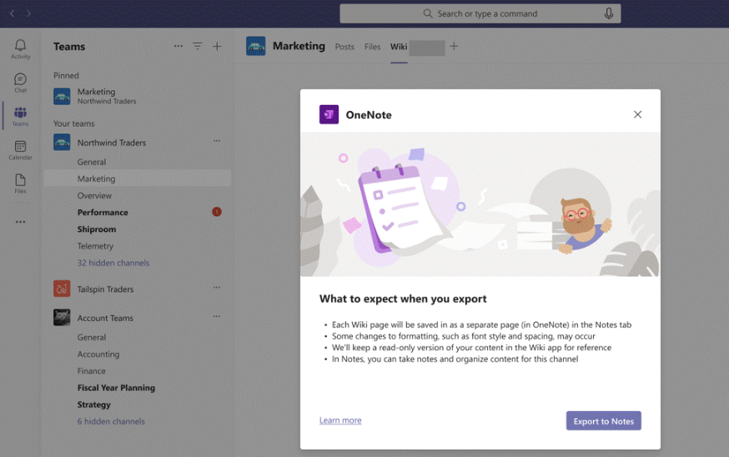Click the Export to Notes button

click(x=603, y=421)
